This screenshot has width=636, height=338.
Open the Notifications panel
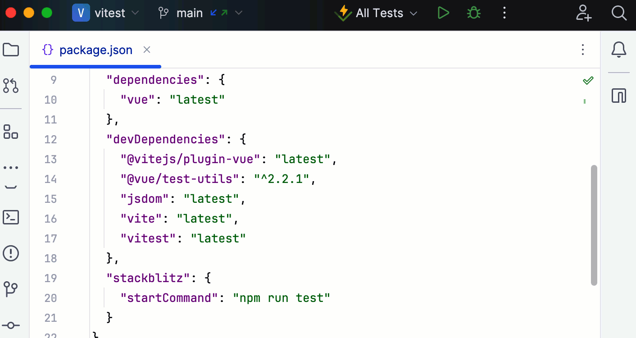click(x=619, y=50)
